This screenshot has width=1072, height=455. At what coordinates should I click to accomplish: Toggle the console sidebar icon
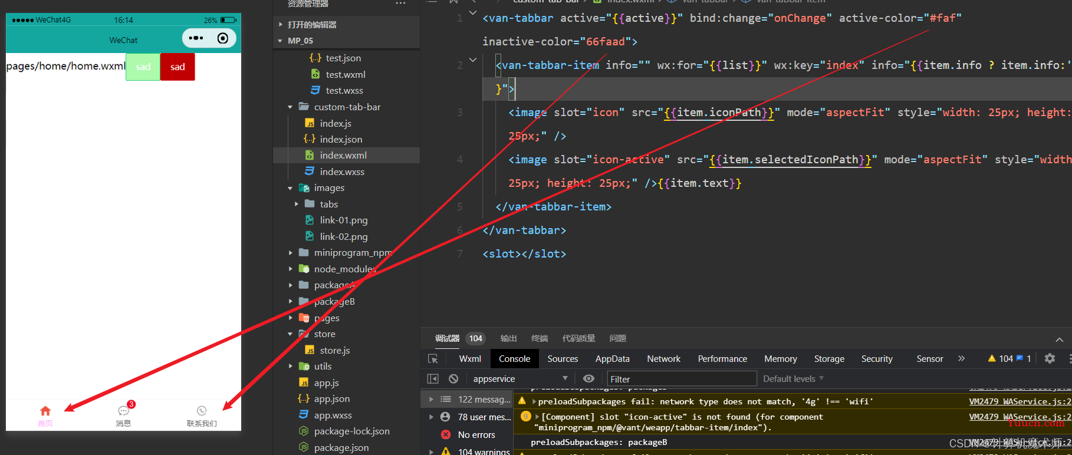433,378
